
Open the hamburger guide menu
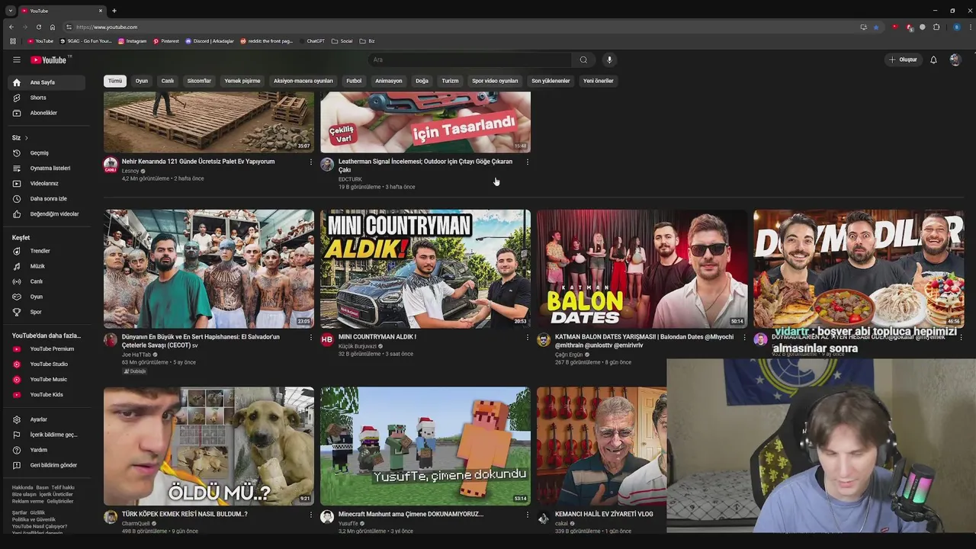[17, 59]
